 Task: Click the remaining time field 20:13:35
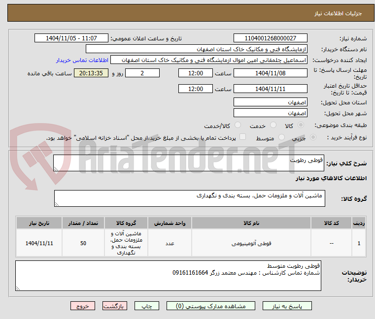[x=91, y=73]
